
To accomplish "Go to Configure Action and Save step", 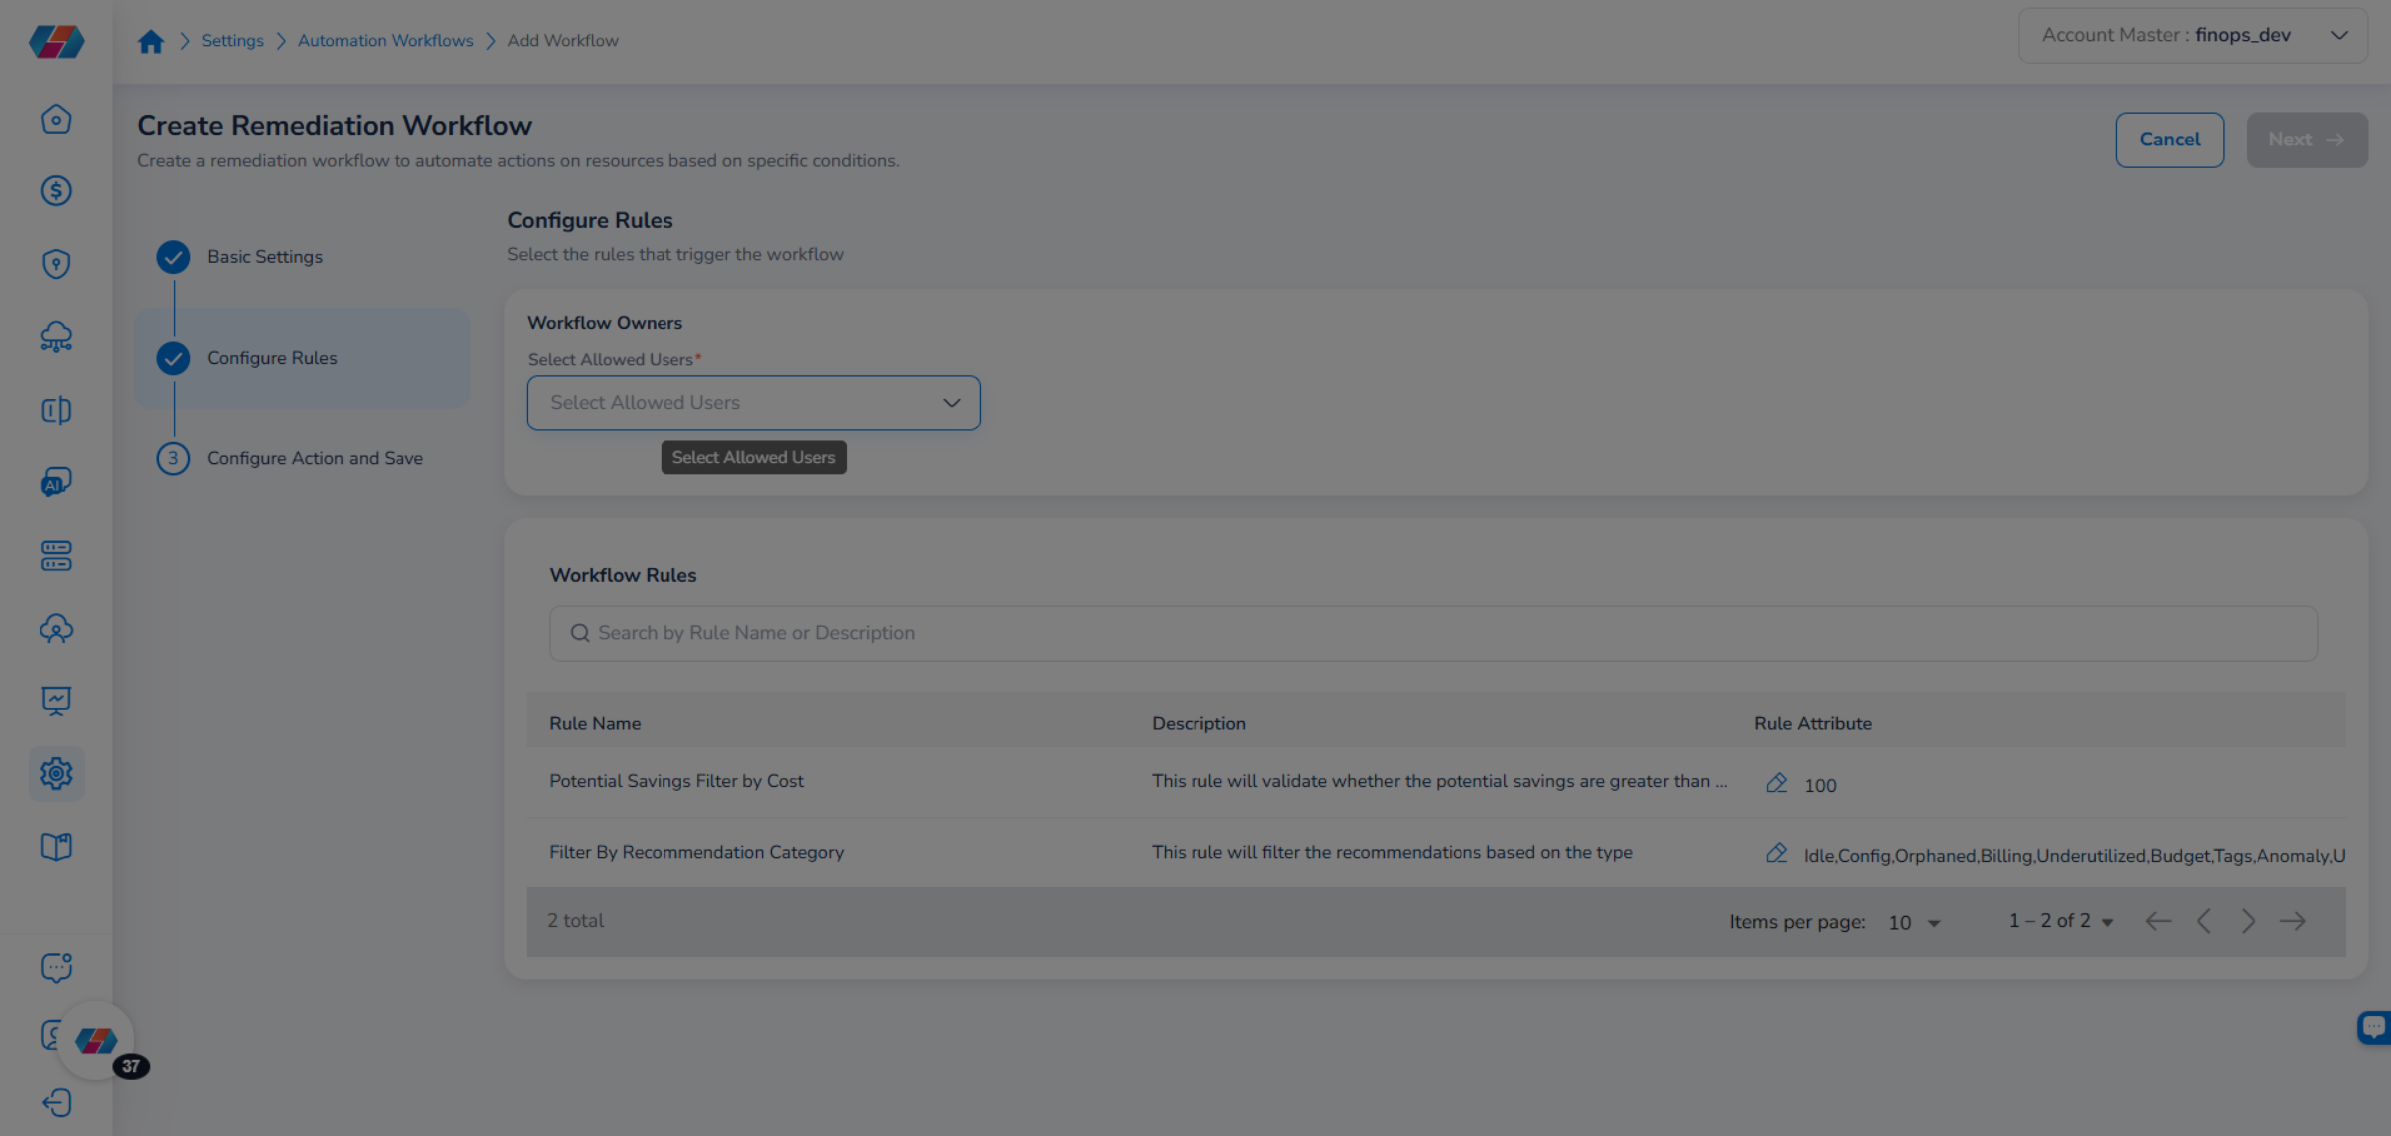I will pyautogui.click(x=314, y=458).
